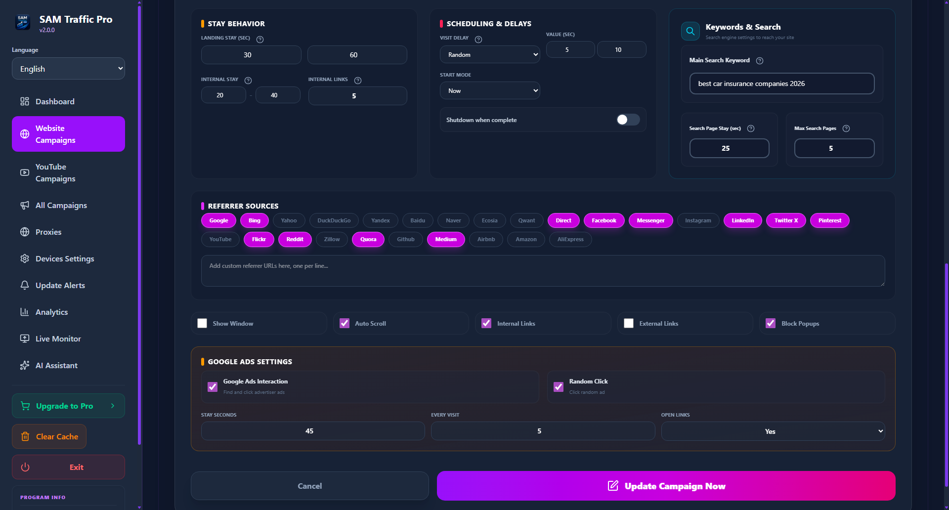The width and height of the screenshot is (949, 510).
Task: Select the DuckDuckGo referrer source
Action: pos(334,220)
